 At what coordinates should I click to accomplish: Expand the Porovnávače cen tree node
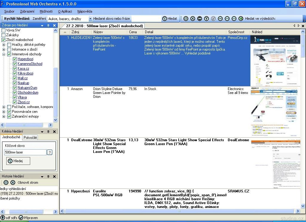4,112
